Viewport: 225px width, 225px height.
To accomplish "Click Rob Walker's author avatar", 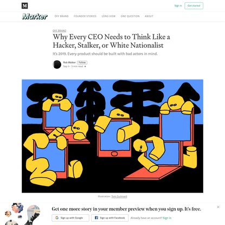I will 57,65.
